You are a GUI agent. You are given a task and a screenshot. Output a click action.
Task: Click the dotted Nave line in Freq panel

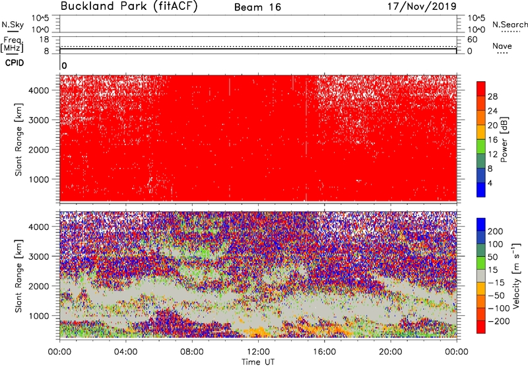[x=258, y=46]
